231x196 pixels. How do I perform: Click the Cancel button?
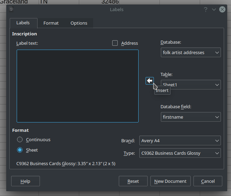click(x=208, y=181)
